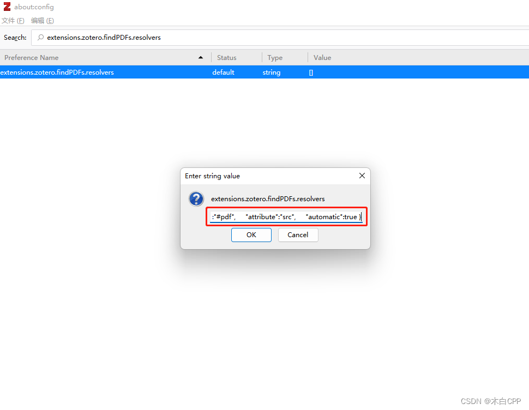Click the string value text field in dialog

[x=286, y=217]
